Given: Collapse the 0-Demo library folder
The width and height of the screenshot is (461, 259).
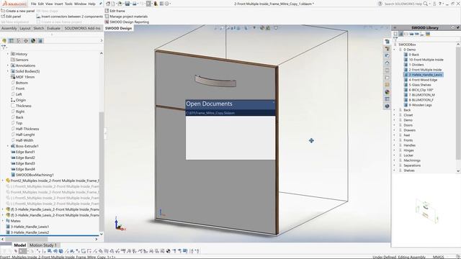Looking at the screenshot, I should 395,50.
